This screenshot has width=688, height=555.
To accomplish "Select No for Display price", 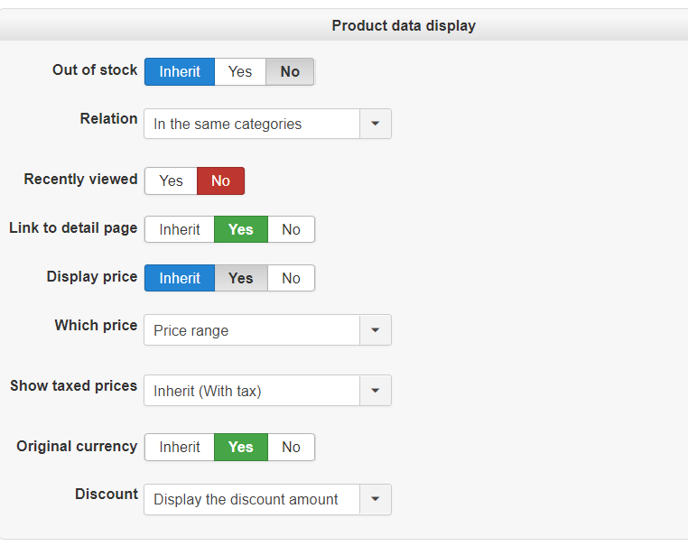I will (x=291, y=279).
